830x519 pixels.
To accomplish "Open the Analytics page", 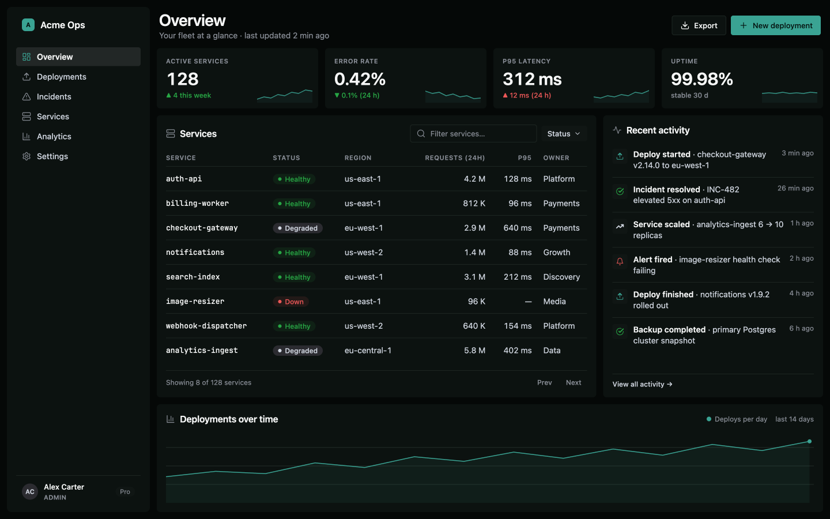I will coord(78,137).
